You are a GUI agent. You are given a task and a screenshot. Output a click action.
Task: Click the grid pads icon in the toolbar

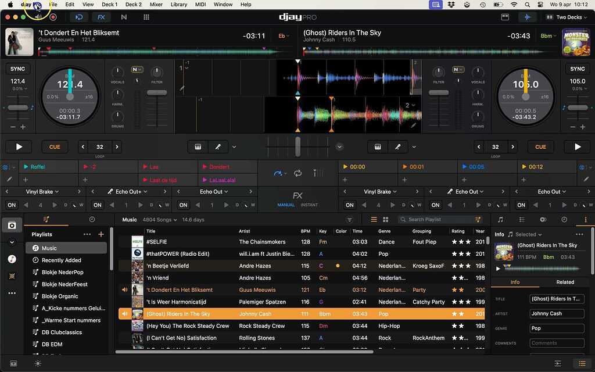pyautogui.click(x=146, y=17)
